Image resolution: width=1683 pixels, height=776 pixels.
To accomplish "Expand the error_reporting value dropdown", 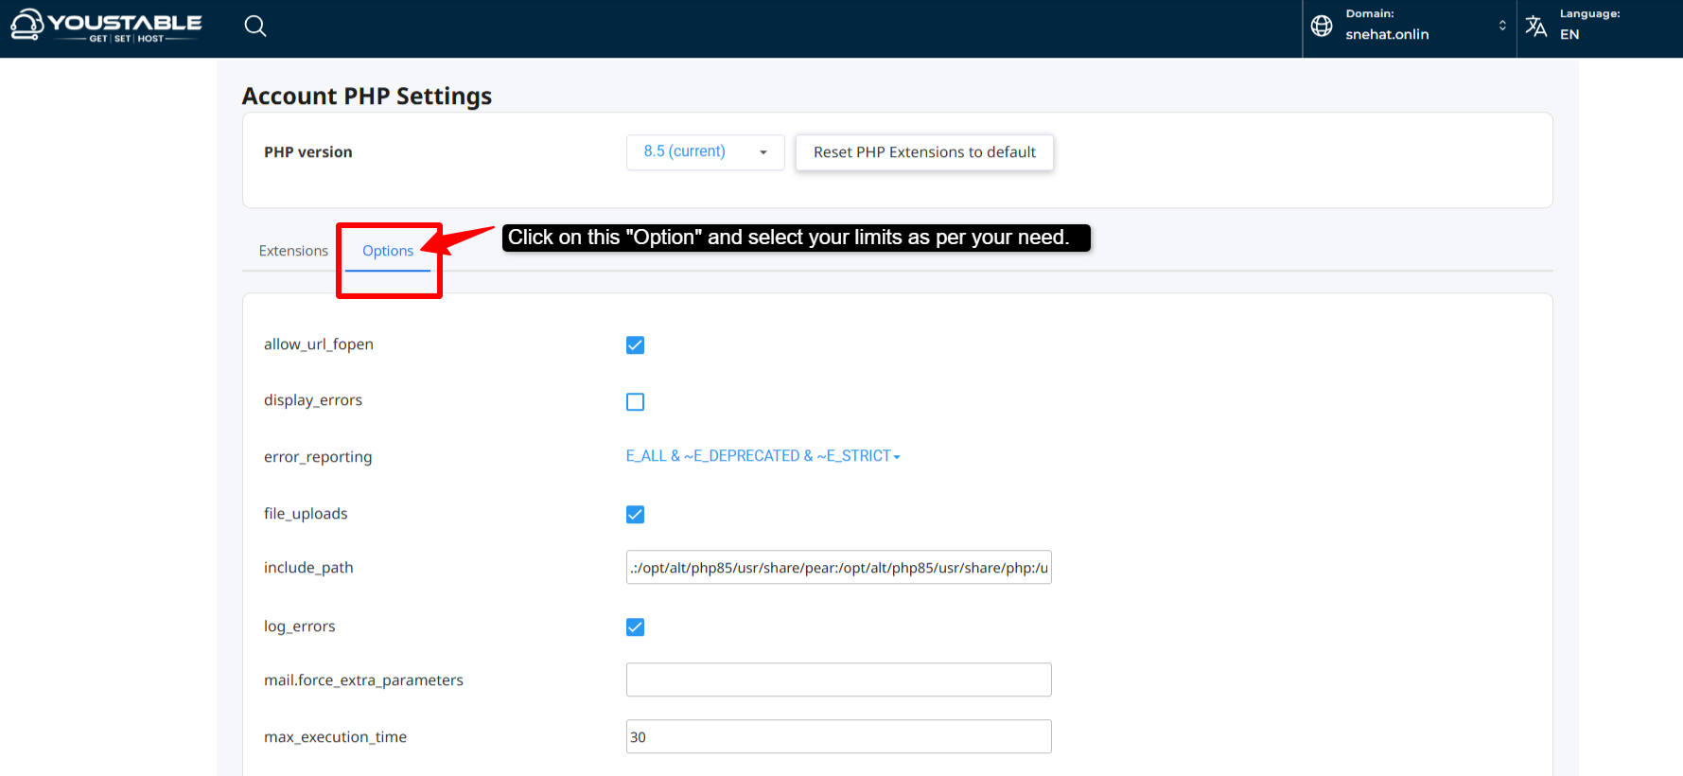I will coord(763,456).
